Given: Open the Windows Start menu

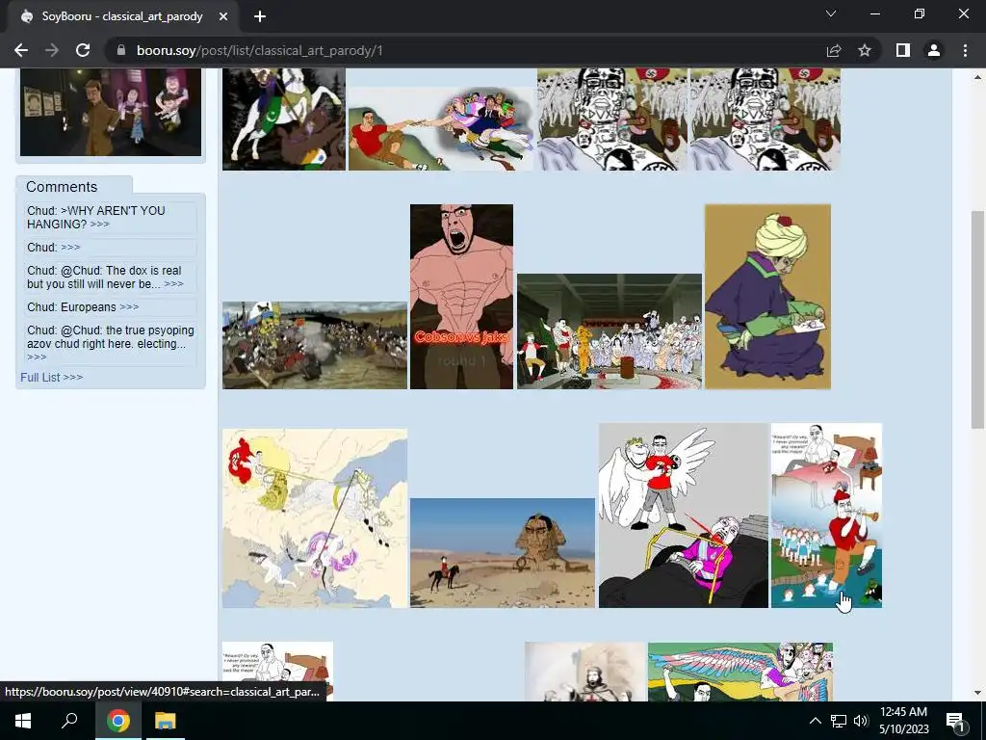Looking at the screenshot, I should point(23,721).
